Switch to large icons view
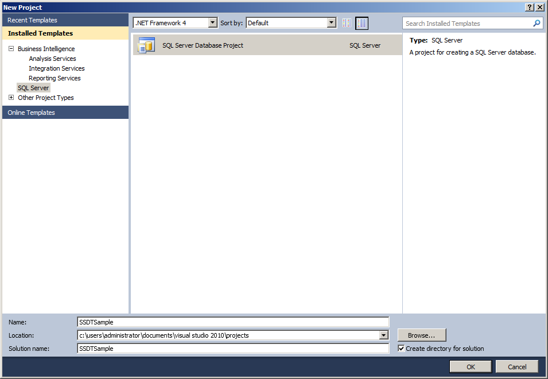This screenshot has width=548, height=379. point(362,23)
